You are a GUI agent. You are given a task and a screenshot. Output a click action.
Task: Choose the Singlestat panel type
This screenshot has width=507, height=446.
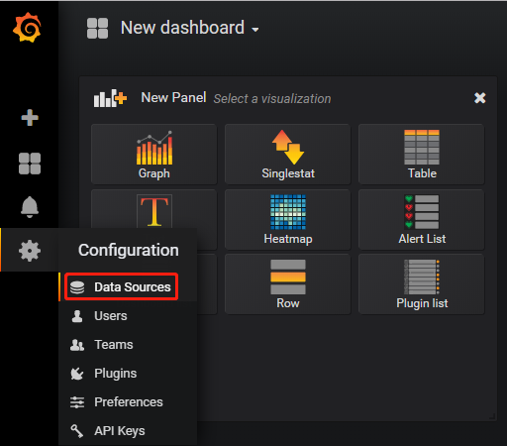[288, 155]
